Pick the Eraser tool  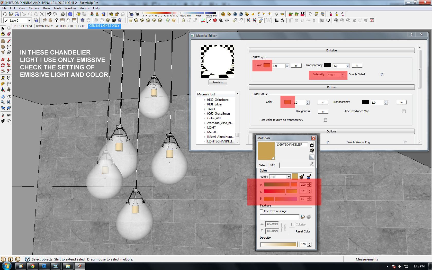9,34
